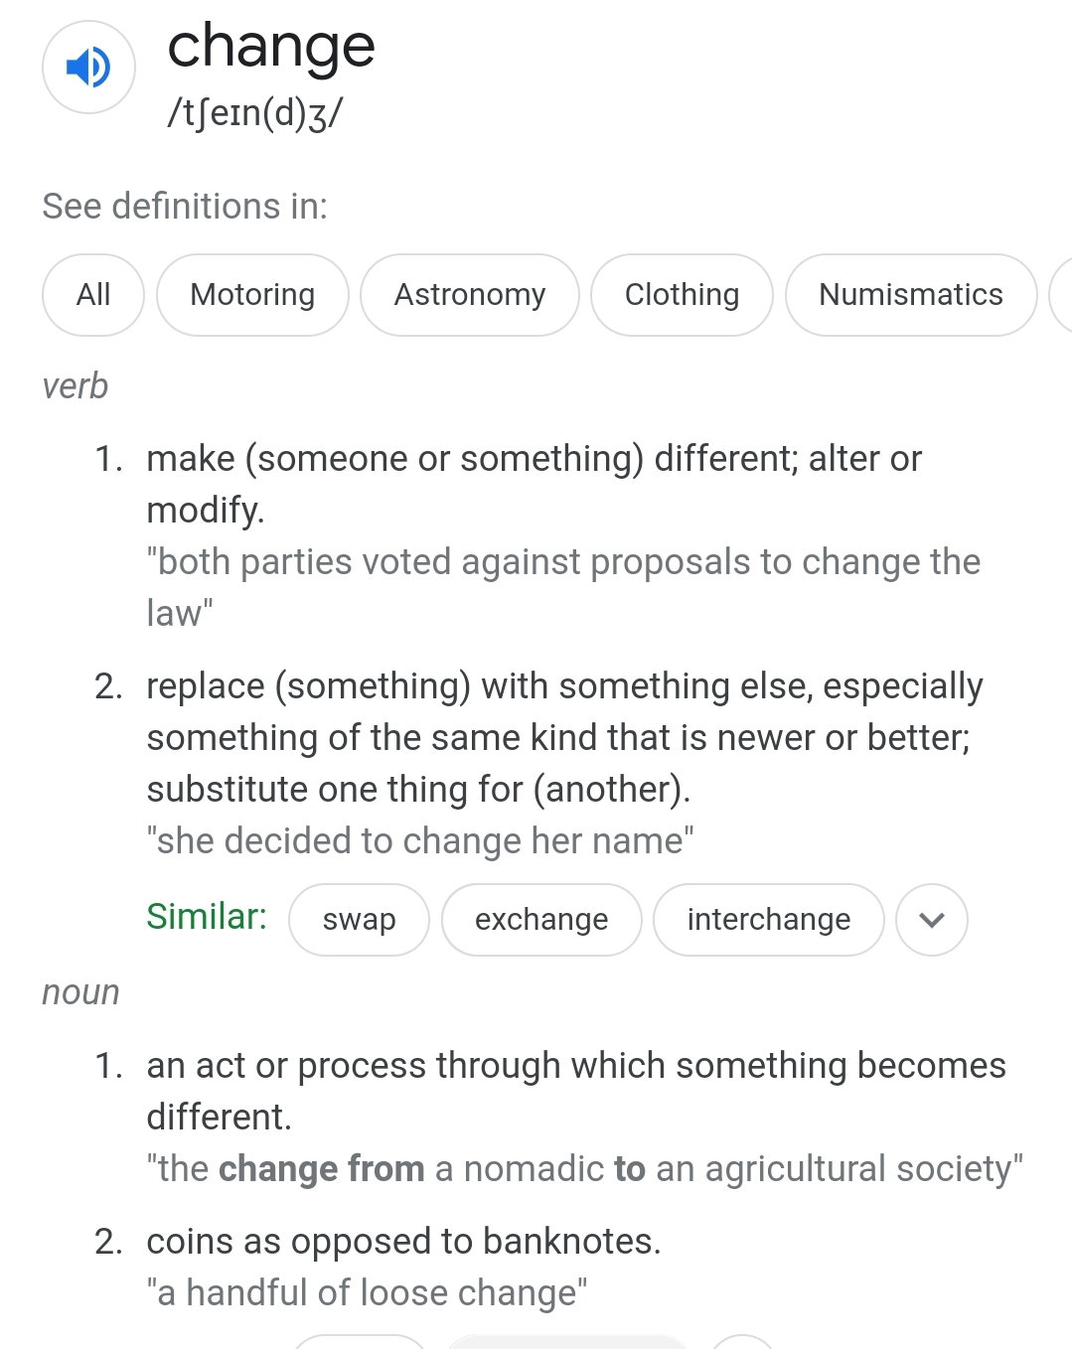Select the Numismatics definitions chip
The height and width of the screenshot is (1349, 1072).
pos(911,295)
